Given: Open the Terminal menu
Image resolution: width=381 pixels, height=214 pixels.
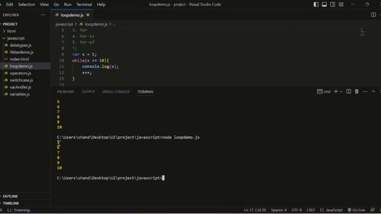Looking at the screenshot, I should pos(84,4).
